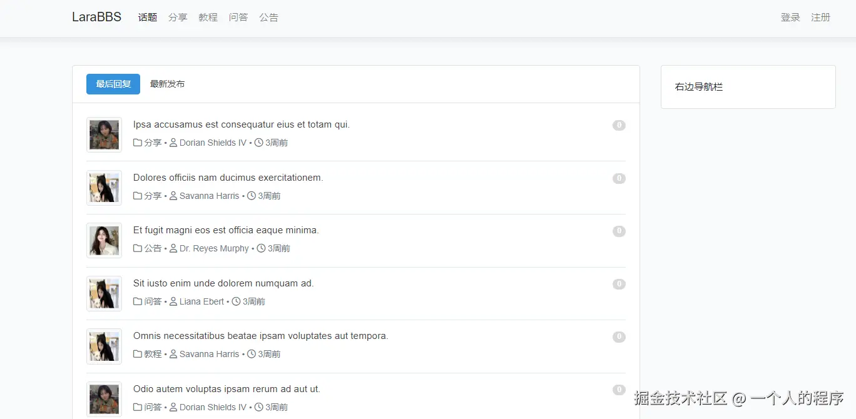Click user icon in 'Ipsa accusamus' row

[x=173, y=143]
